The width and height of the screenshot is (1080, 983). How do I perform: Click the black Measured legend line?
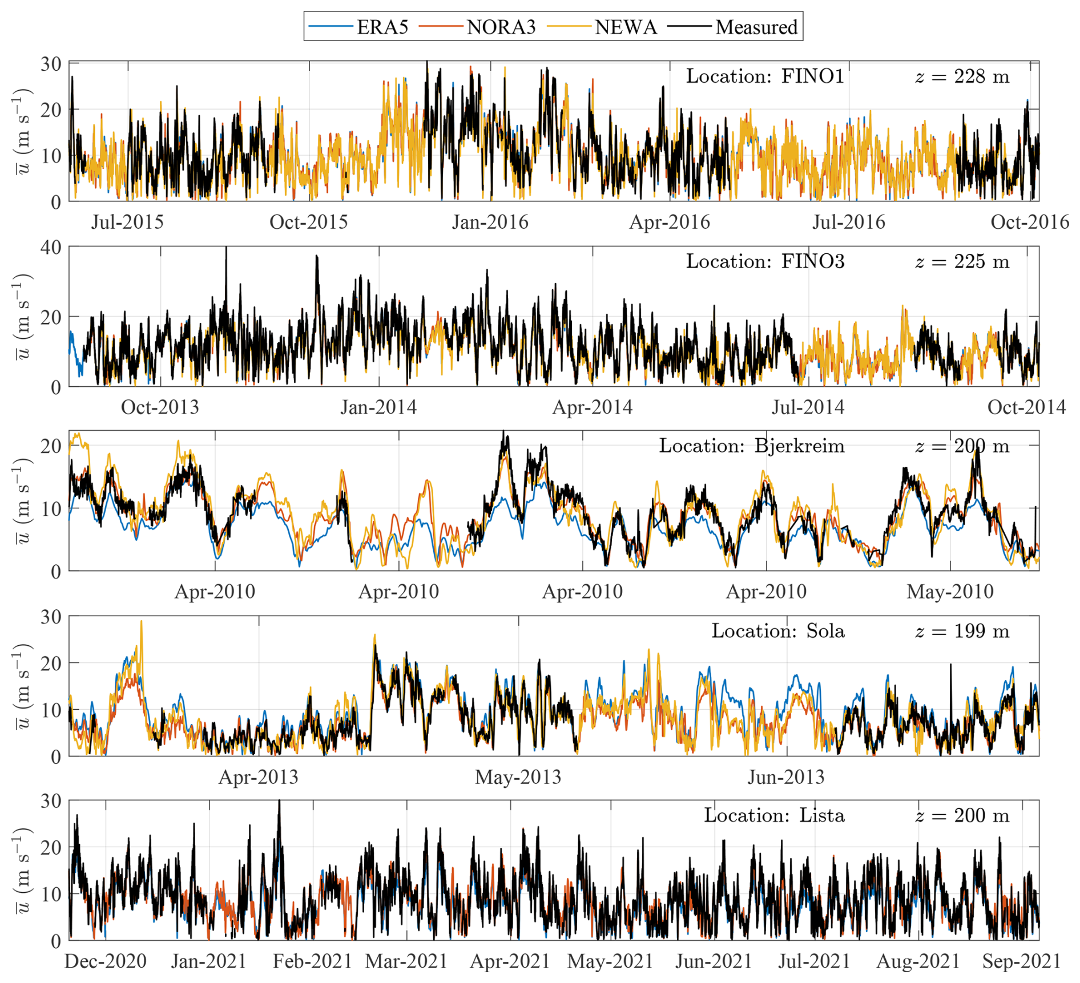coord(689,27)
